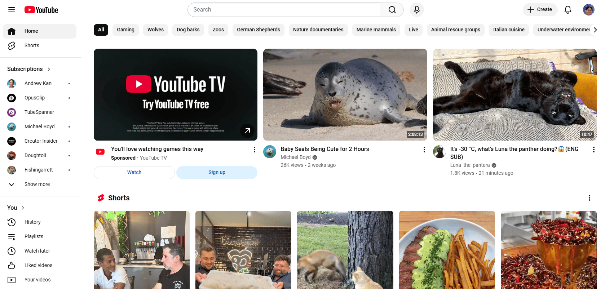Screen dimensions: 605x289
Task: Open options for Baby Seals video
Action: point(424,150)
